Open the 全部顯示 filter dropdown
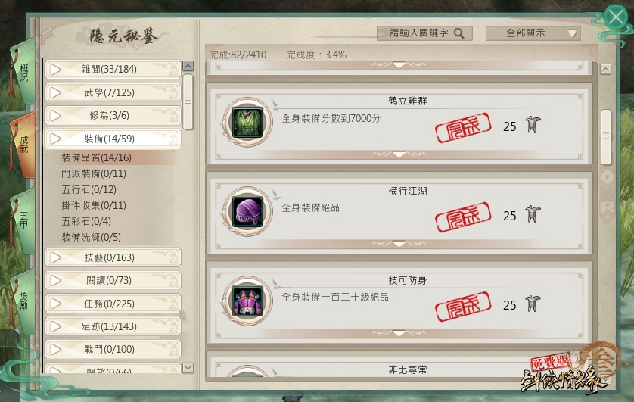 point(533,33)
